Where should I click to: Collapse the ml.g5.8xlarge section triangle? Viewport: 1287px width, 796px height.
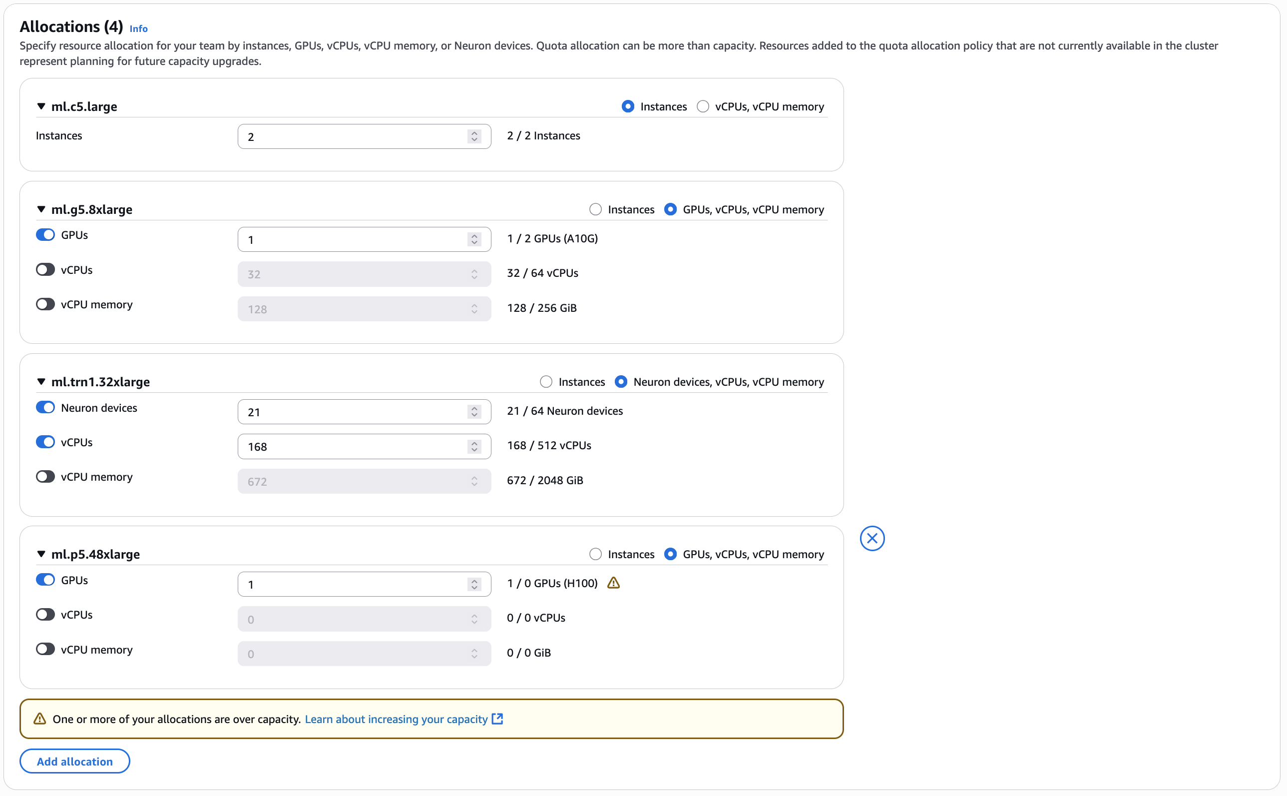(x=41, y=209)
